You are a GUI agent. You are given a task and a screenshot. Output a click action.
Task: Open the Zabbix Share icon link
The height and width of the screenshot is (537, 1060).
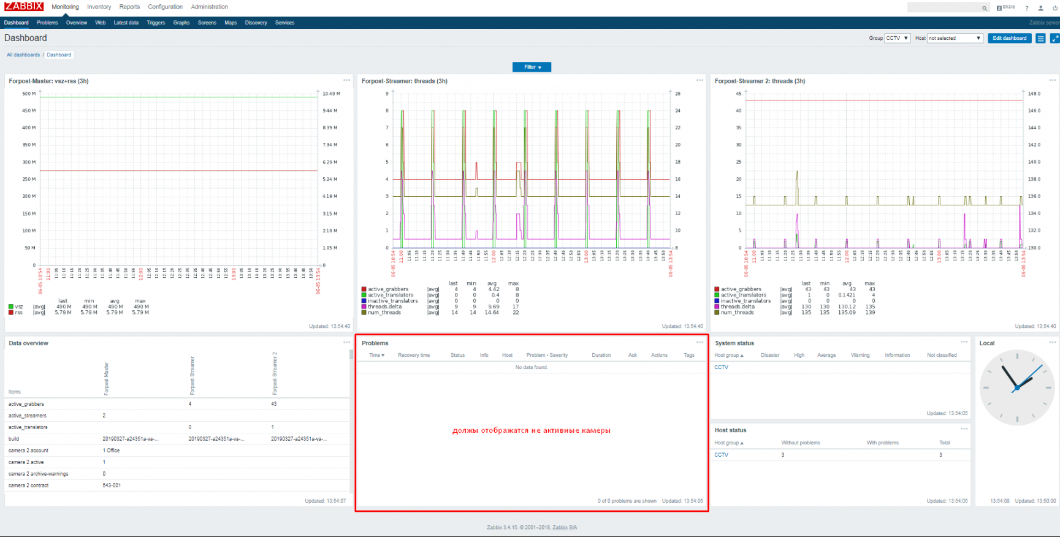[x=1005, y=7]
